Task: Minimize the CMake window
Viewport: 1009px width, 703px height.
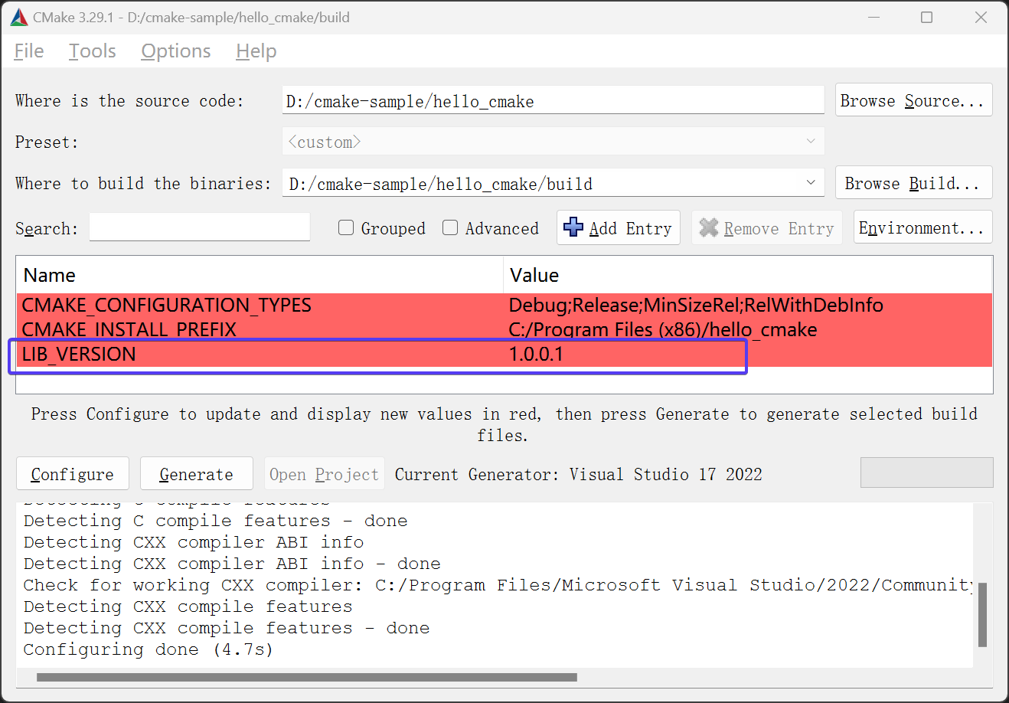Action: (x=873, y=17)
